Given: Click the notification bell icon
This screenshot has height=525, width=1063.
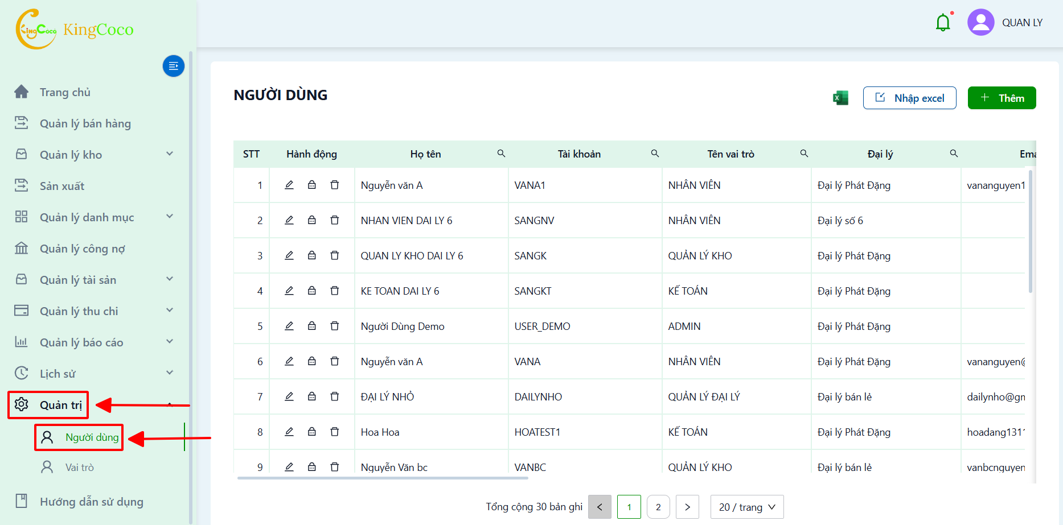Looking at the screenshot, I should [x=943, y=23].
